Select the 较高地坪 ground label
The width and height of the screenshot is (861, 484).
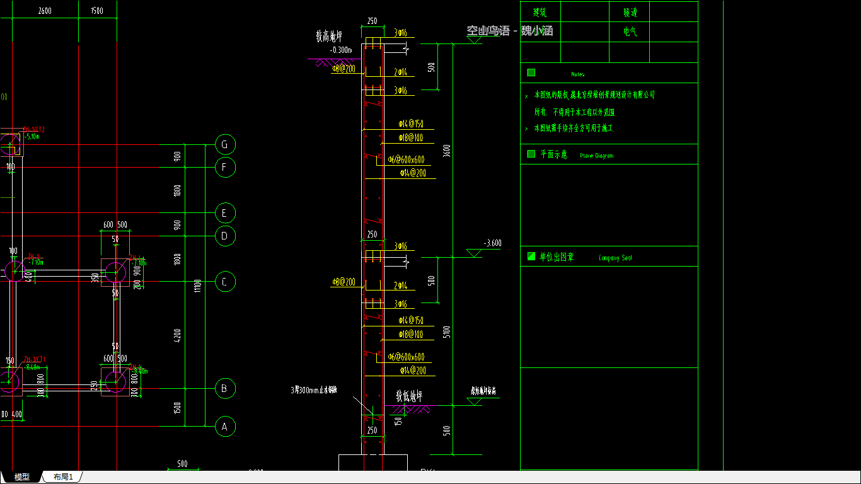click(329, 36)
